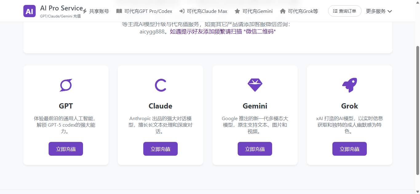This screenshot has height=194, width=420.
Task: Click the Claude card heading
Action: point(160,106)
